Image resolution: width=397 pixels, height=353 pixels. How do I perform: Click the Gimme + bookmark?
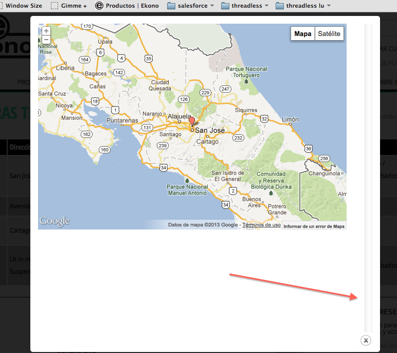pos(69,6)
